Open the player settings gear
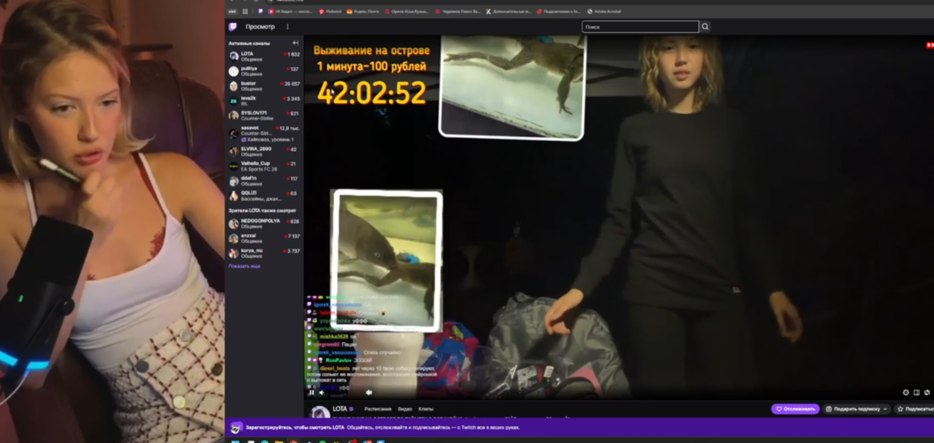The image size is (934, 443). [905, 393]
